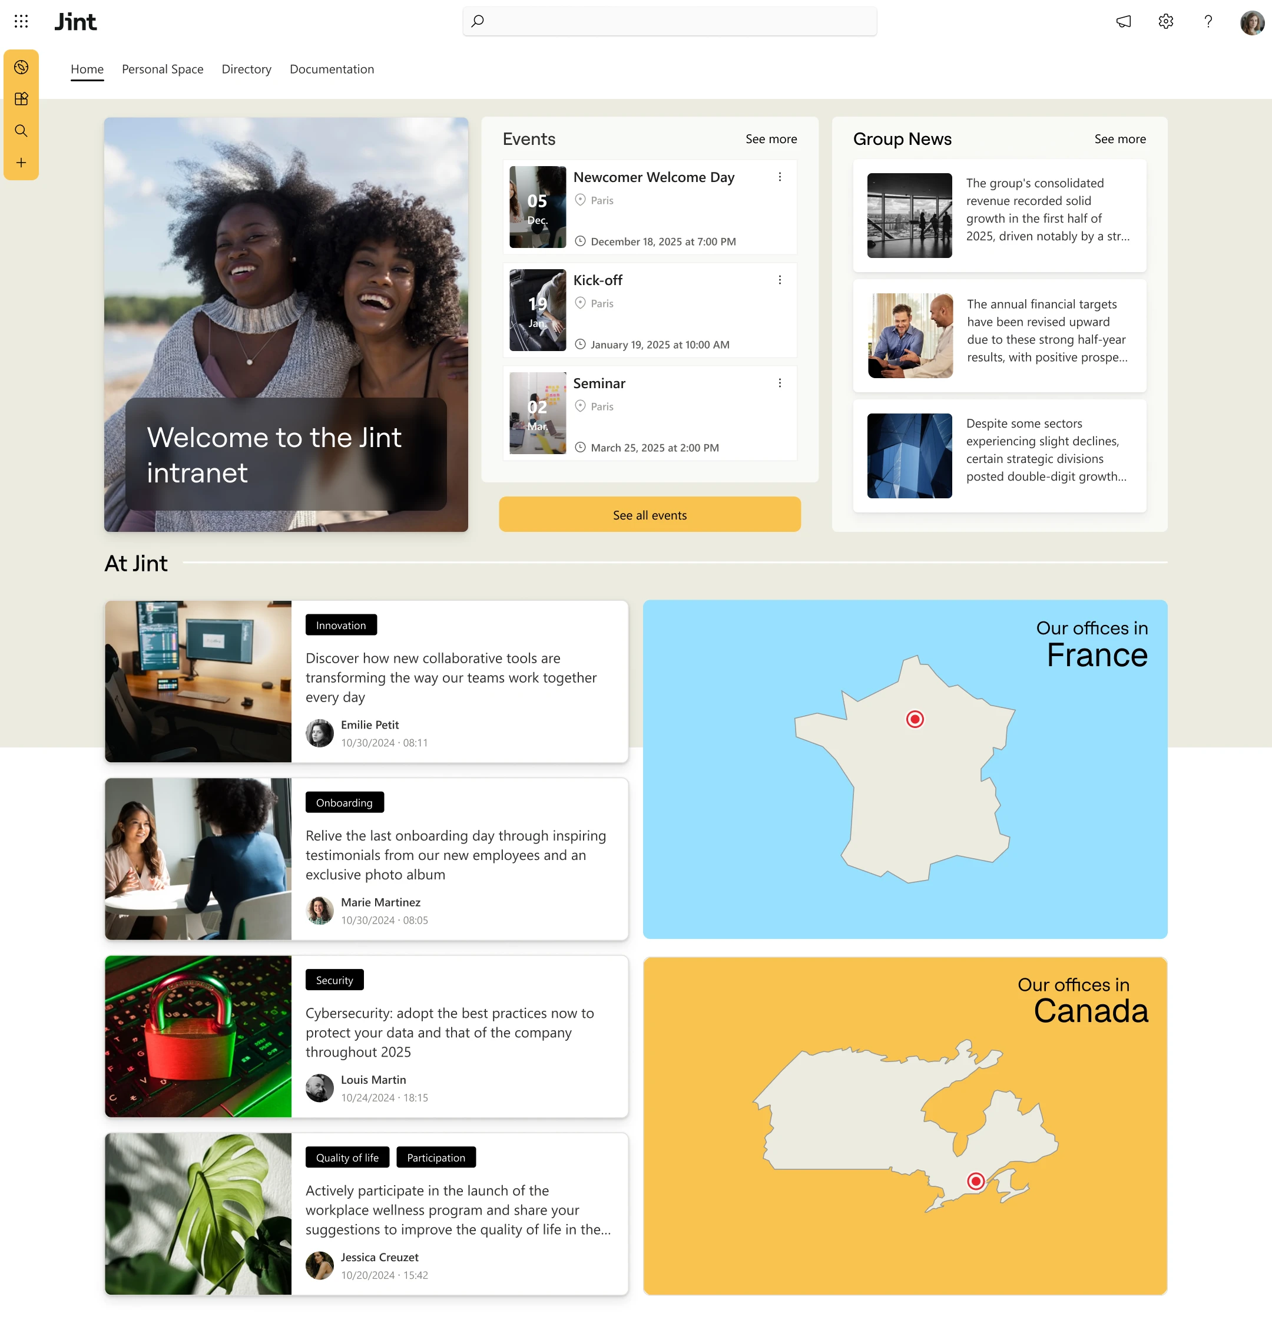Image resolution: width=1272 pixels, height=1320 pixels.
Task: Click into the top search field
Action: tap(670, 22)
